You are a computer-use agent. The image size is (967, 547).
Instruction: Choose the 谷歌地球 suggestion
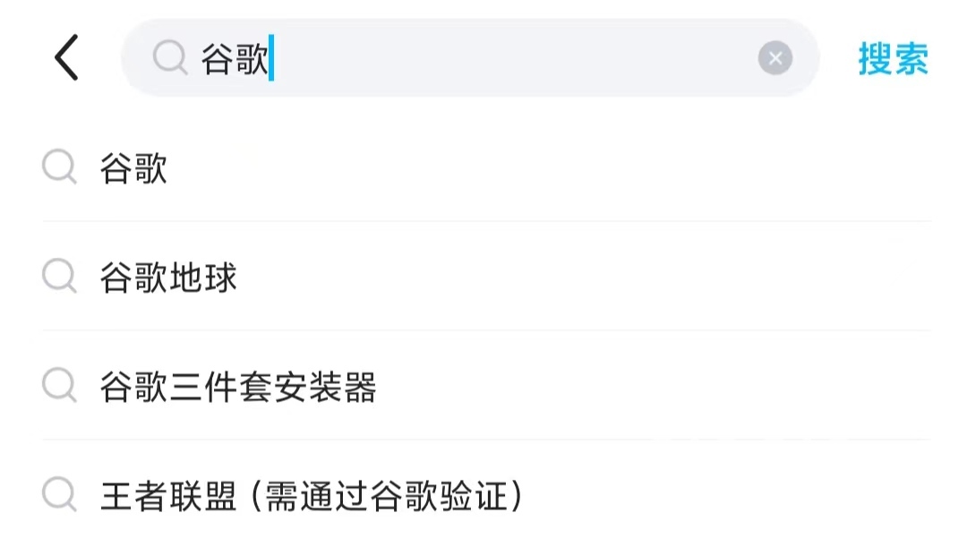(168, 278)
